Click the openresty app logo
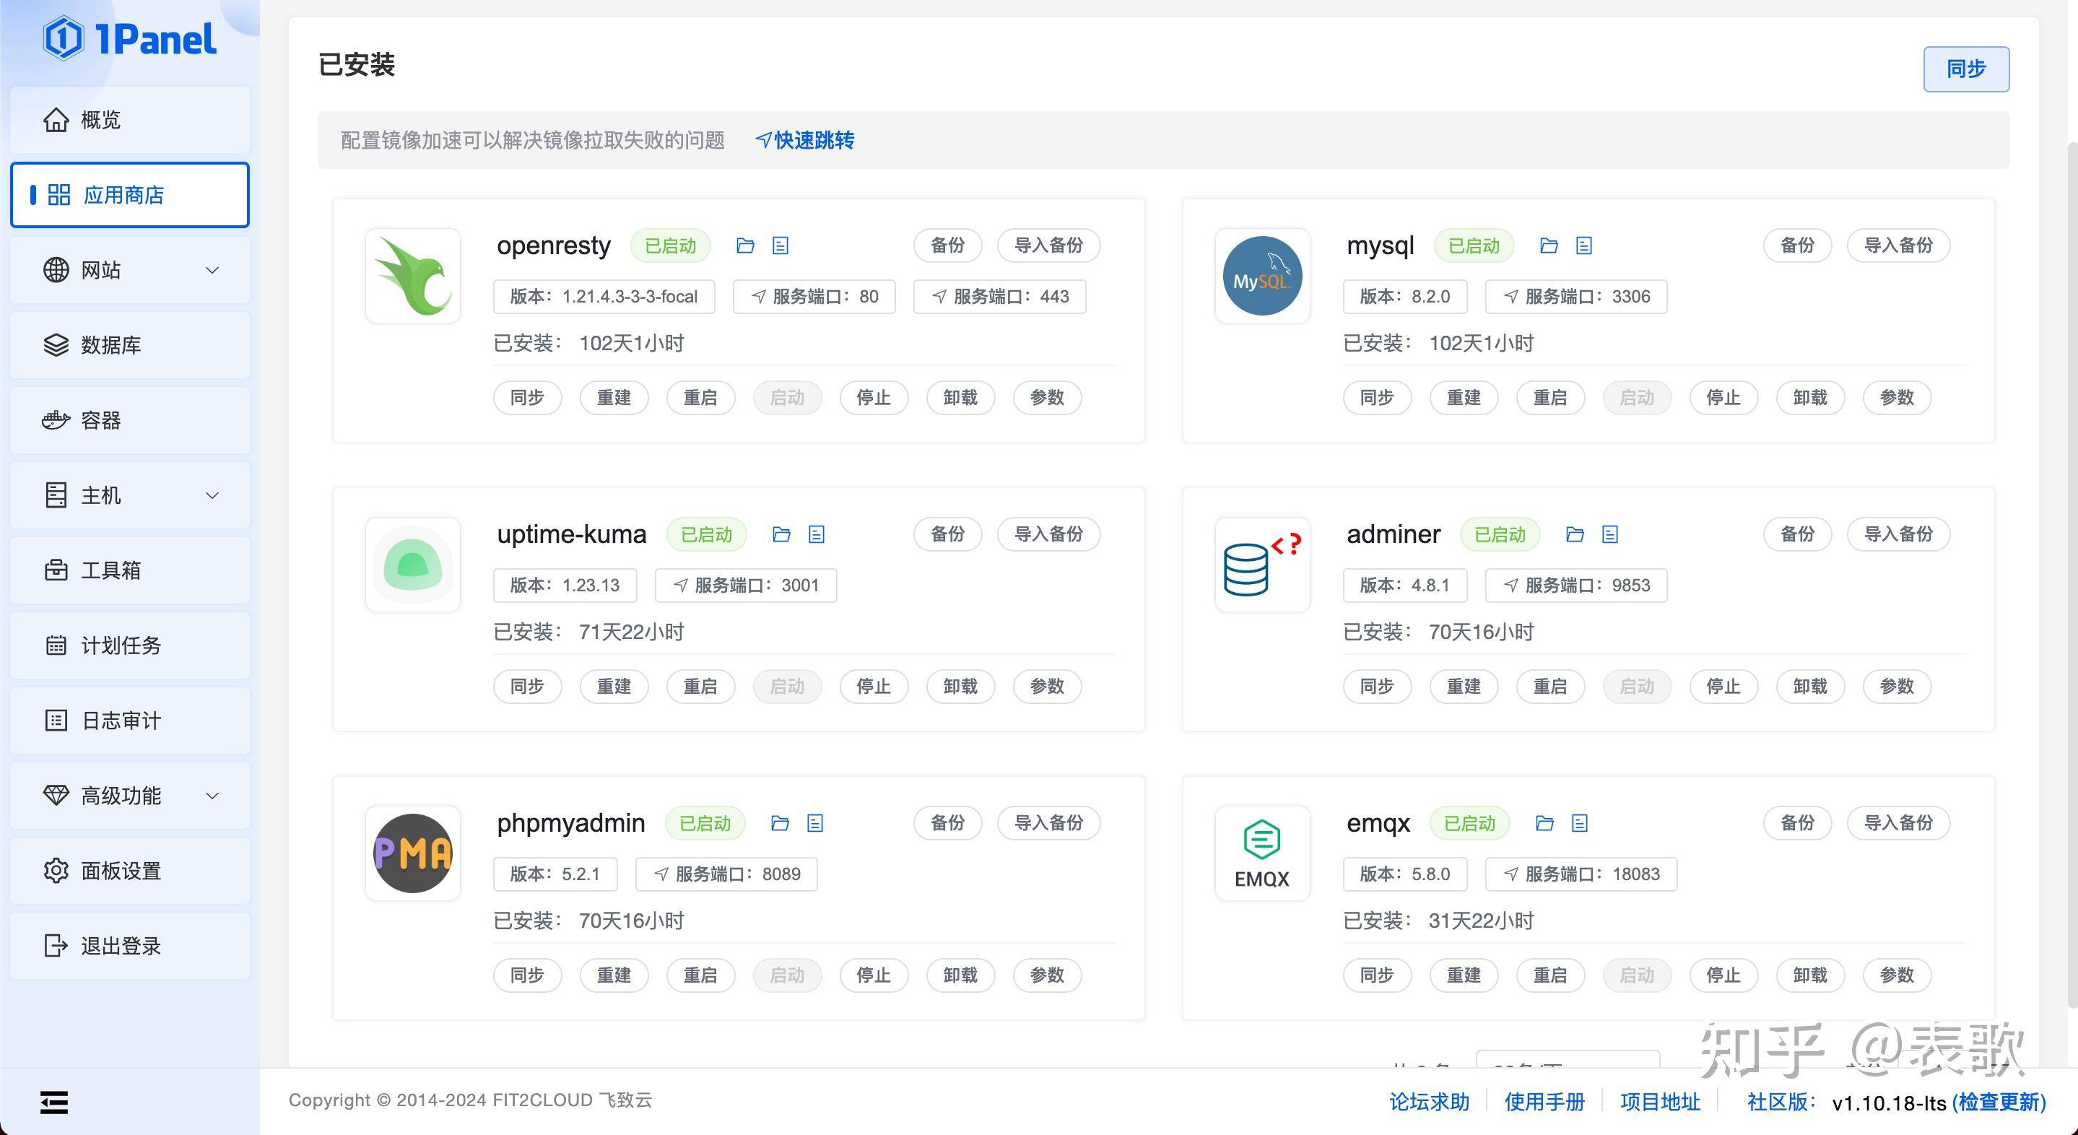2078x1135 pixels. (x=413, y=276)
